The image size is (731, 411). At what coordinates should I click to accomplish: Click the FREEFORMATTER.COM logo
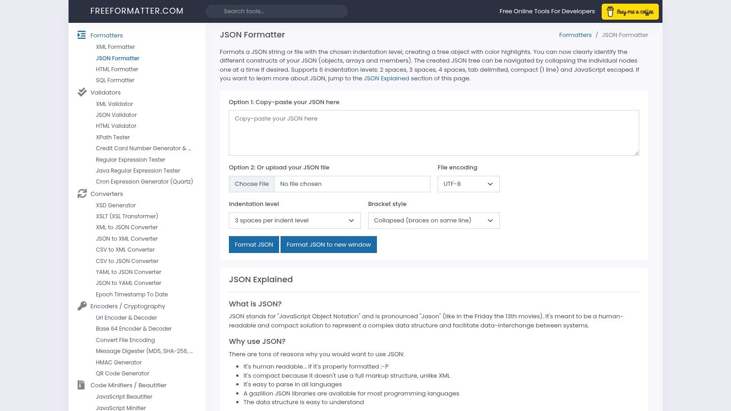tap(137, 11)
